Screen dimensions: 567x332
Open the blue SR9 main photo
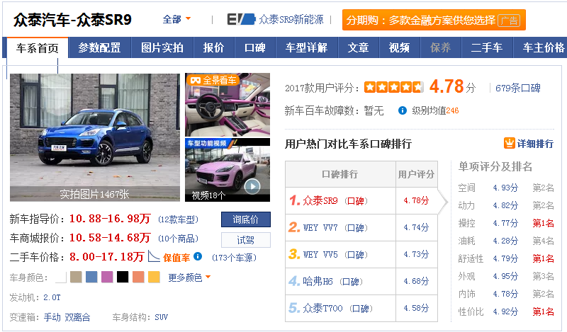[95, 137]
